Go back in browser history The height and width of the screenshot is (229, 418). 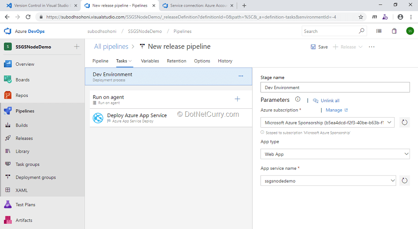(x=7, y=17)
